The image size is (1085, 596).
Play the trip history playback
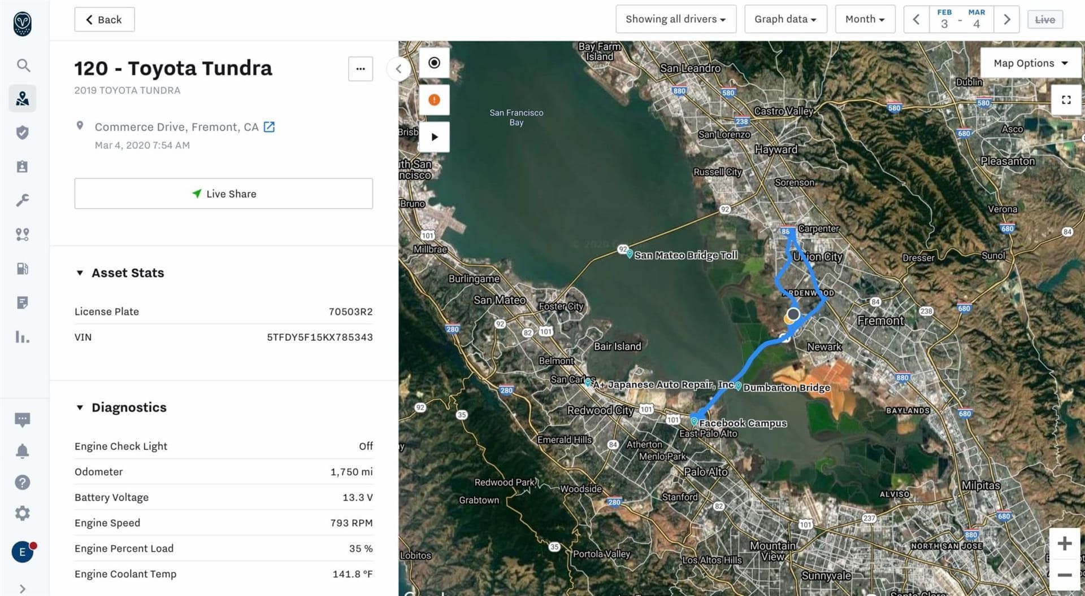pos(434,137)
